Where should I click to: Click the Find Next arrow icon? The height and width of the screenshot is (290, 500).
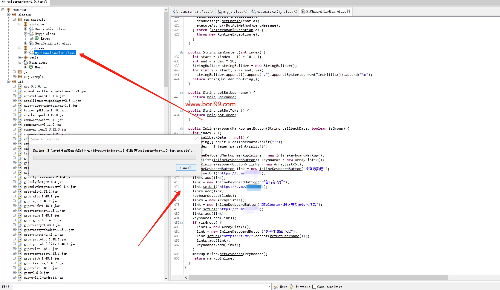coord(276,286)
